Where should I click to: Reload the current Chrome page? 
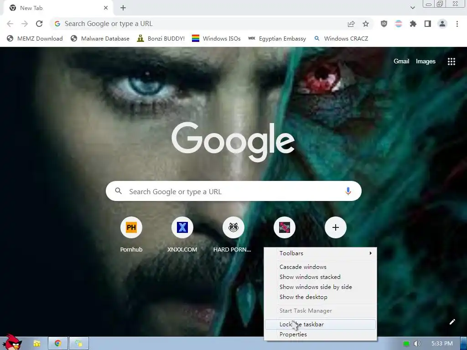pyautogui.click(x=39, y=24)
